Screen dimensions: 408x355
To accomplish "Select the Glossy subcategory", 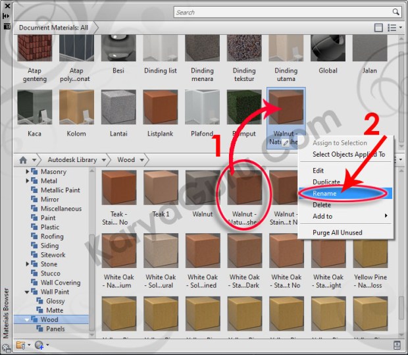I will [x=55, y=301].
